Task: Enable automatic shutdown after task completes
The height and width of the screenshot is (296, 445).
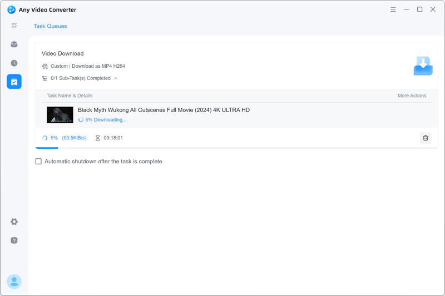Action: point(38,162)
